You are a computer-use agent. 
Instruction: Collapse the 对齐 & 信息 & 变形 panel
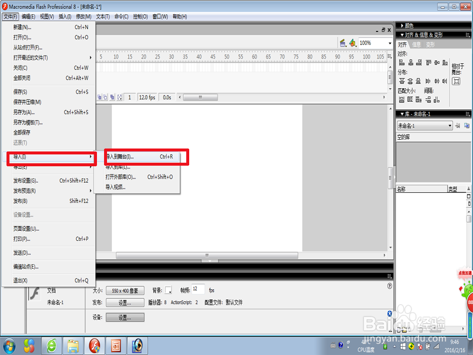(x=402, y=35)
